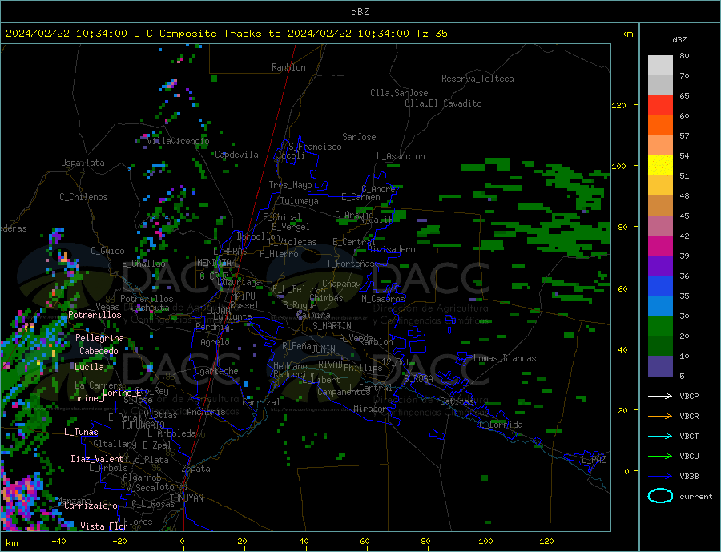This screenshot has height=552, width=721.
Task: Click the 'Uspallata' map label
Action: [x=83, y=163]
